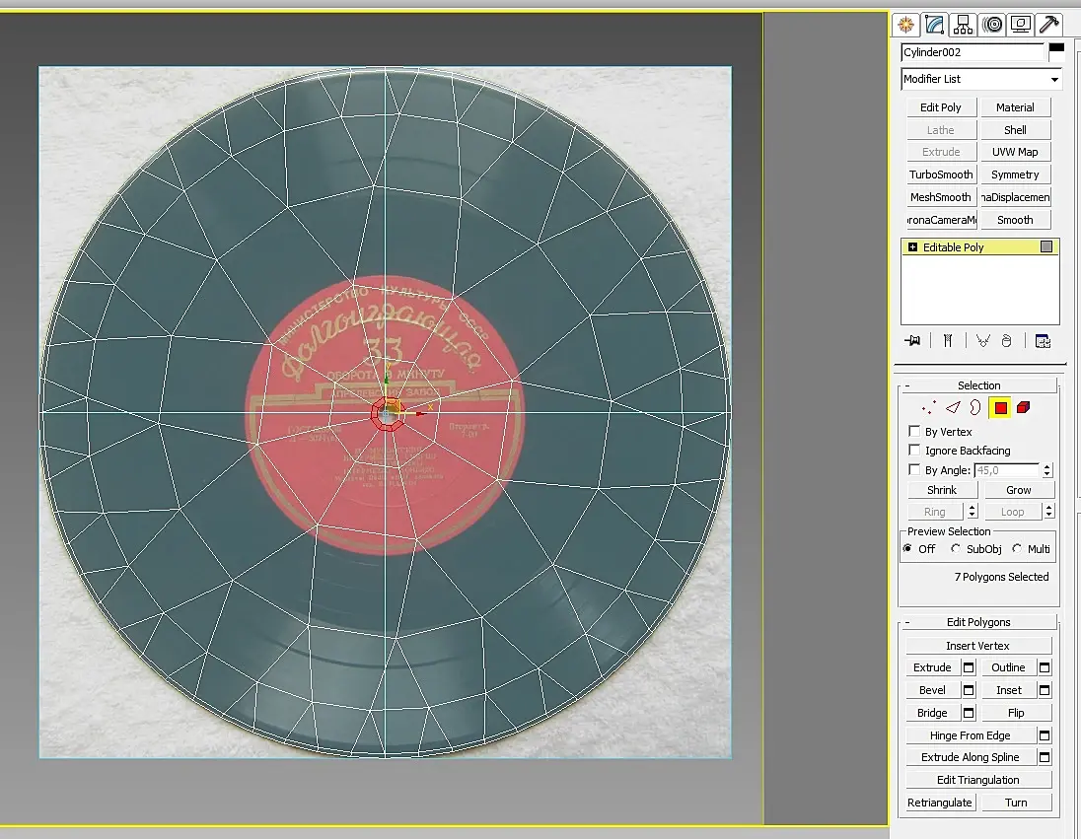Select SubObj preview selection radio
Screen dimensions: 1081x839
point(956,549)
